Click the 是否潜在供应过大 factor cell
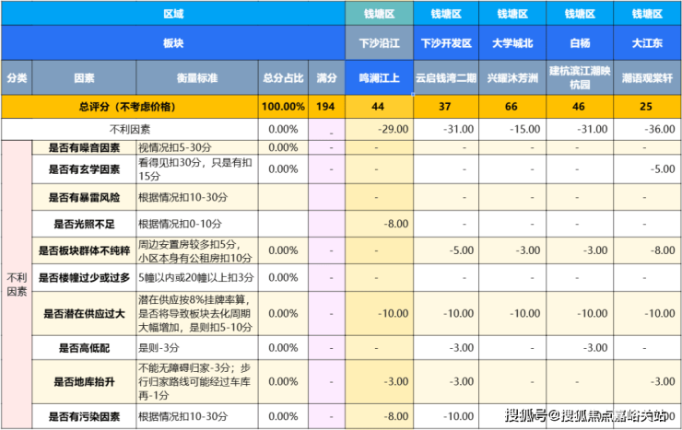 pyautogui.click(x=84, y=314)
